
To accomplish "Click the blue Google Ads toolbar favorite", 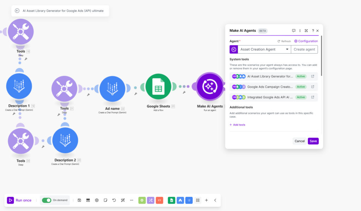I will click(x=180, y=200).
